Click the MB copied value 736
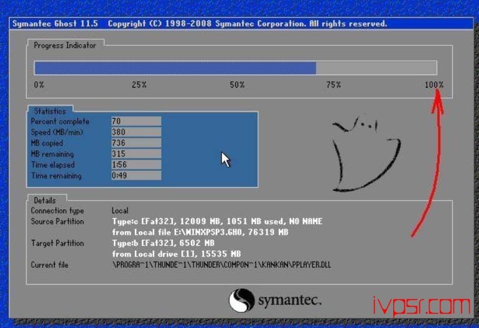479x328 pixels. [x=136, y=143]
